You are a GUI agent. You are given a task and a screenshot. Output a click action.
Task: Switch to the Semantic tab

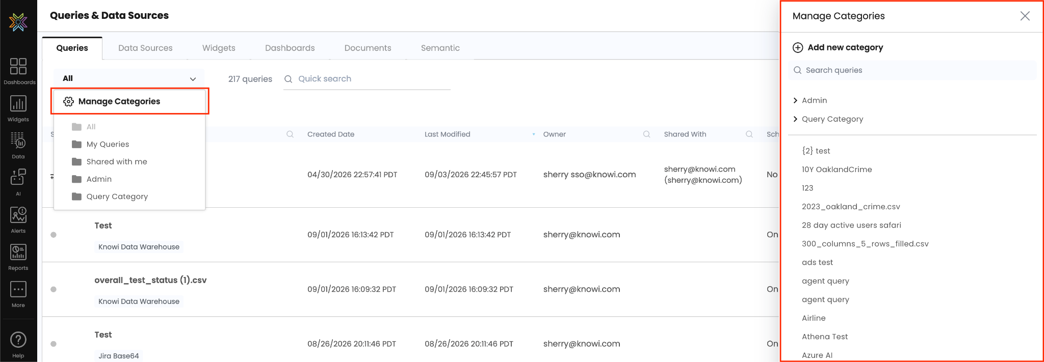tap(440, 48)
